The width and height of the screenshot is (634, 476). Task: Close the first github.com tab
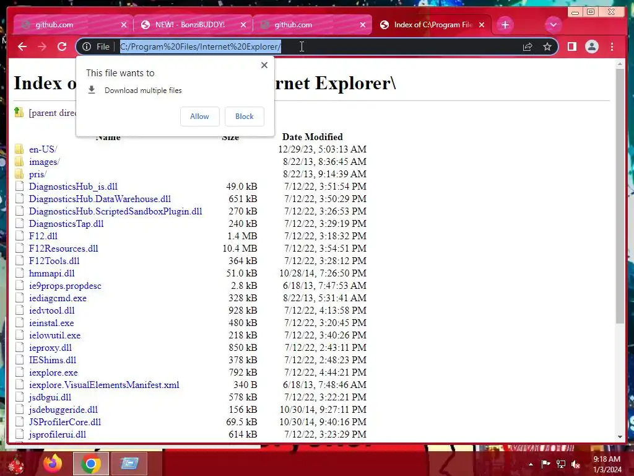pyautogui.click(x=124, y=25)
